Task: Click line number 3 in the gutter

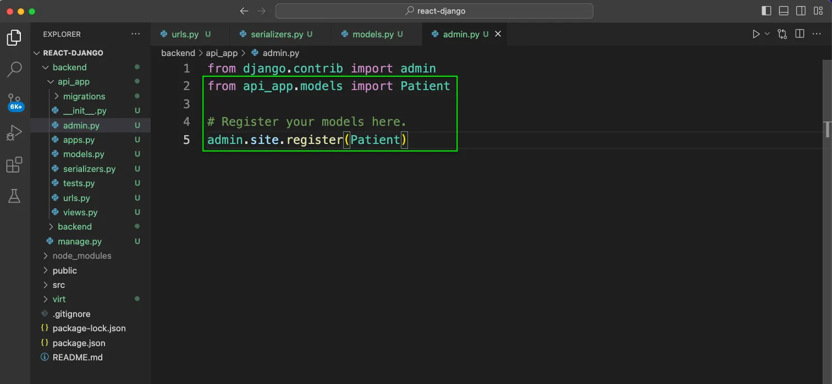Action: click(x=186, y=104)
